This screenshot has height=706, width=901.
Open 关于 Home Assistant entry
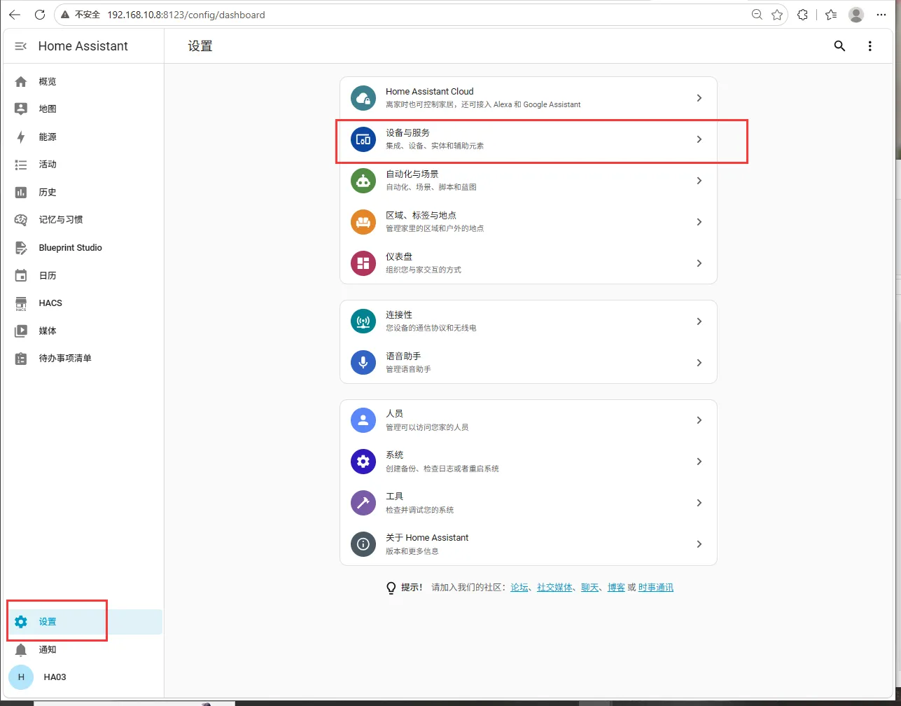(x=529, y=544)
